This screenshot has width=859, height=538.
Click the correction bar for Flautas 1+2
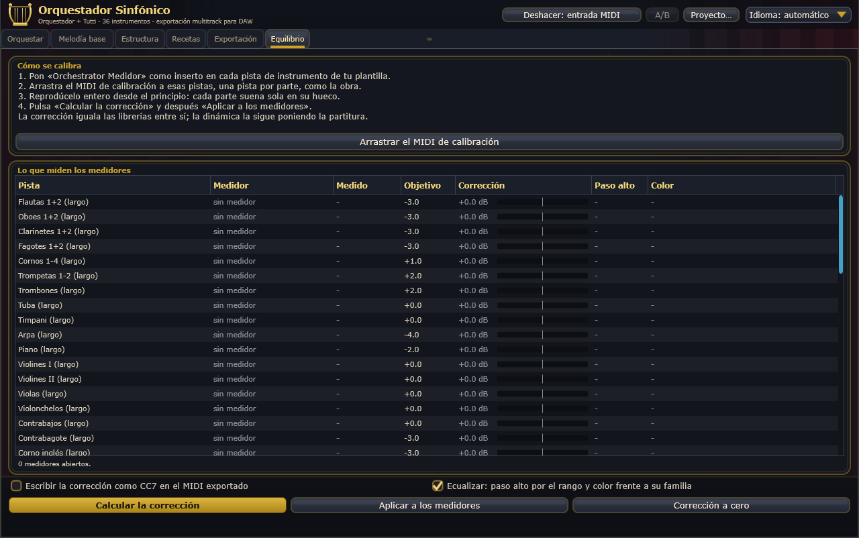pos(542,202)
